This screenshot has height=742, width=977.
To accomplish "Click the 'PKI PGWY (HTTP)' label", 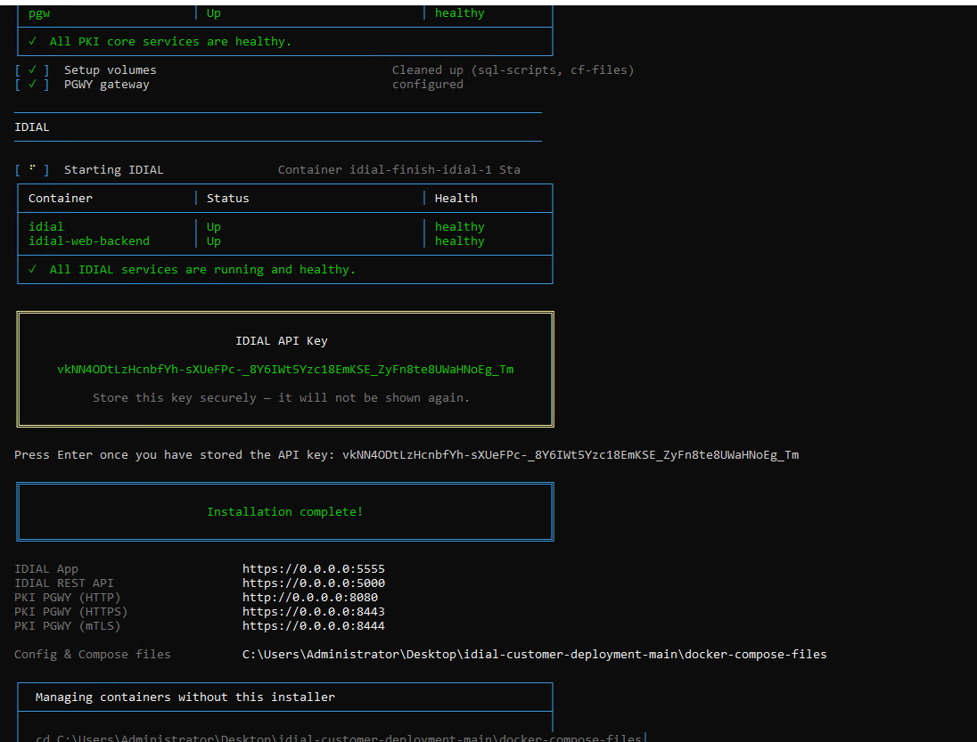I will coord(67,598).
